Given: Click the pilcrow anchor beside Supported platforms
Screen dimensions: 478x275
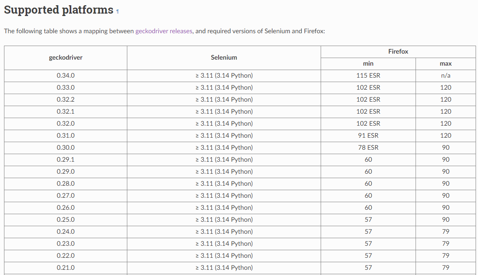Looking at the screenshot, I should pyautogui.click(x=118, y=12).
